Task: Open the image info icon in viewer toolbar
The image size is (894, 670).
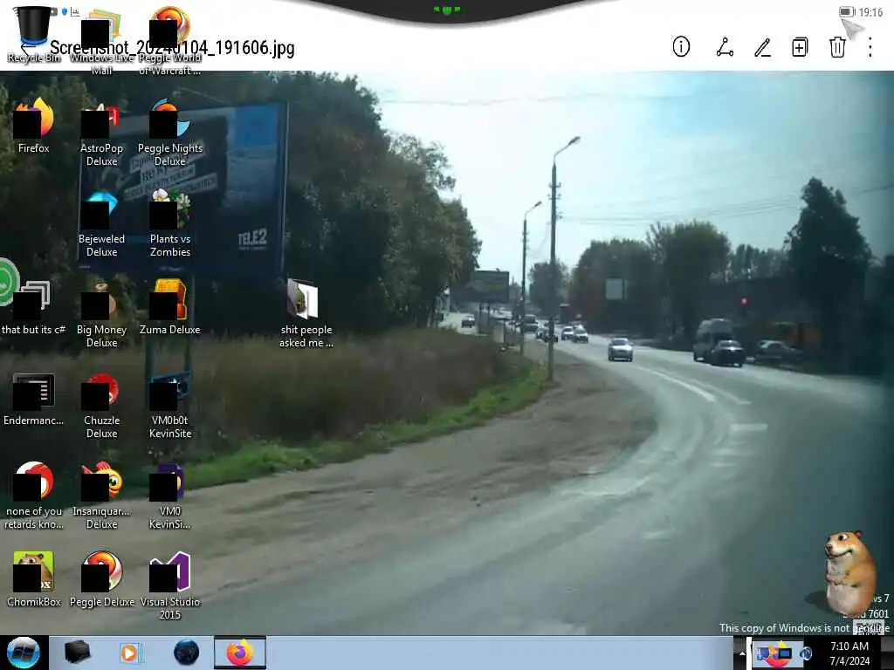Action: [x=681, y=47]
